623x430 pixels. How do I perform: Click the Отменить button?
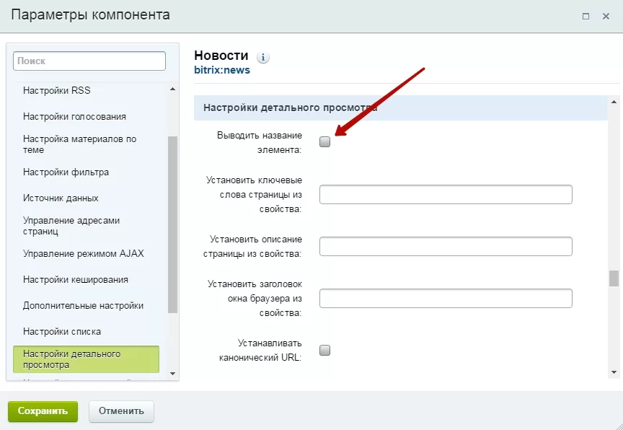point(121,411)
